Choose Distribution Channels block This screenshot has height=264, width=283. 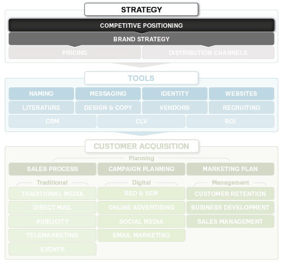coord(208,53)
